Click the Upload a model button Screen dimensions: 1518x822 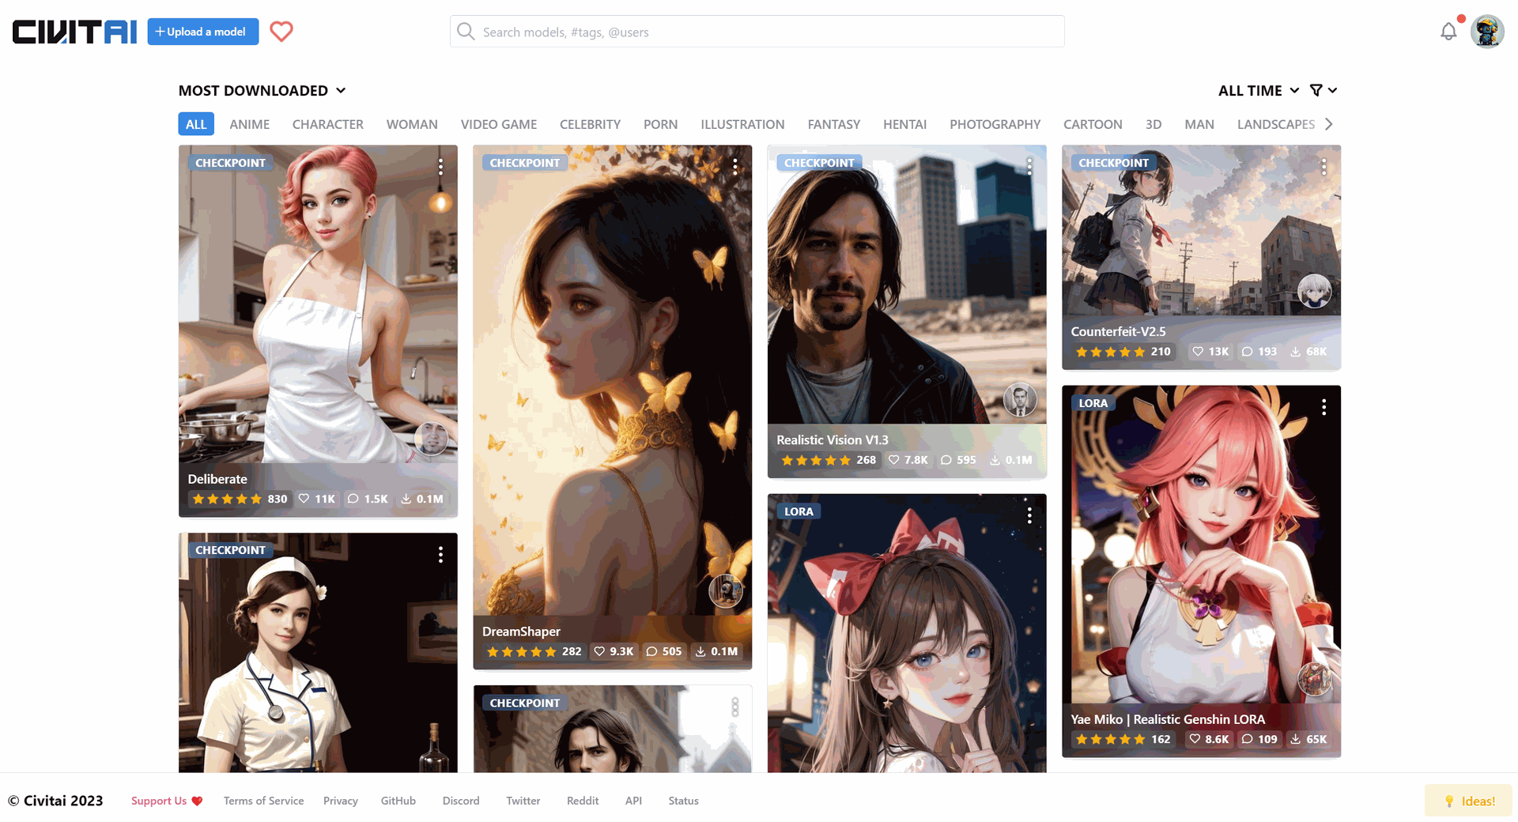coord(203,32)
